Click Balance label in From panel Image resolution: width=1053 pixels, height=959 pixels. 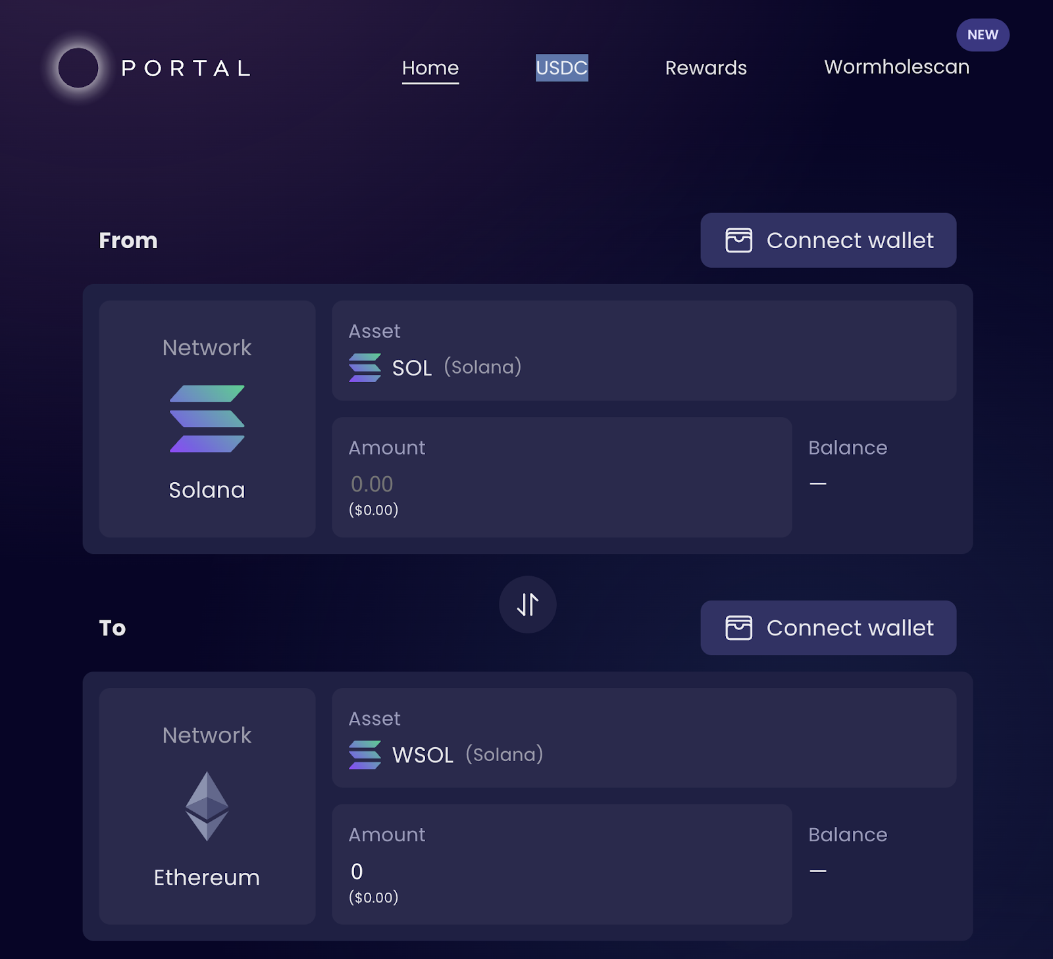(x=848, y=447)
